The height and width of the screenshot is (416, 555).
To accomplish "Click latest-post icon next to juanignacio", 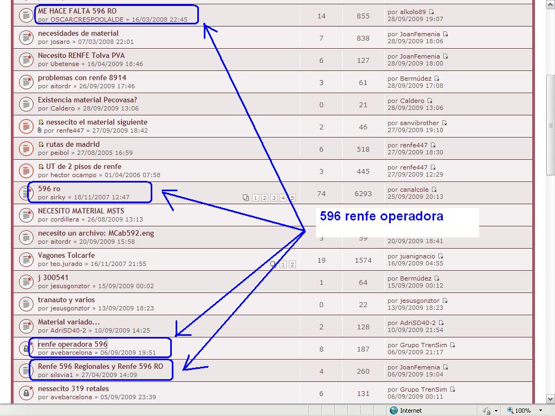I will coord(441,256).
